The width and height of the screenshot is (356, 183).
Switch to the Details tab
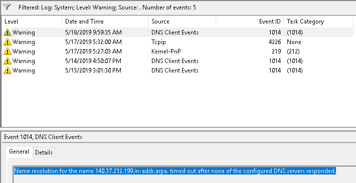click(44, 152)
